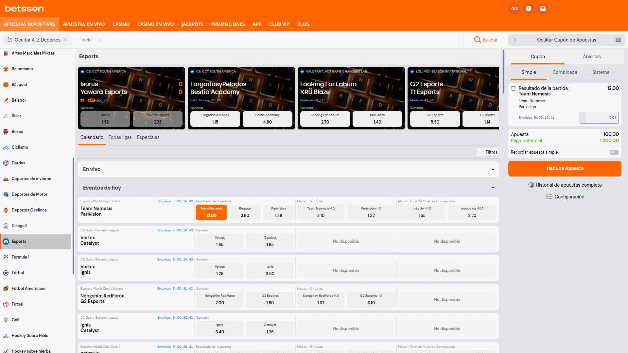Expand the En vivo section

pyautogui.click(x=493, y=169)
